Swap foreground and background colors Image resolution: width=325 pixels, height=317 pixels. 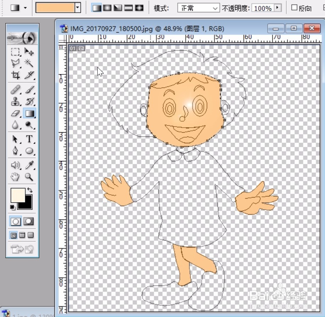point(29,190)
